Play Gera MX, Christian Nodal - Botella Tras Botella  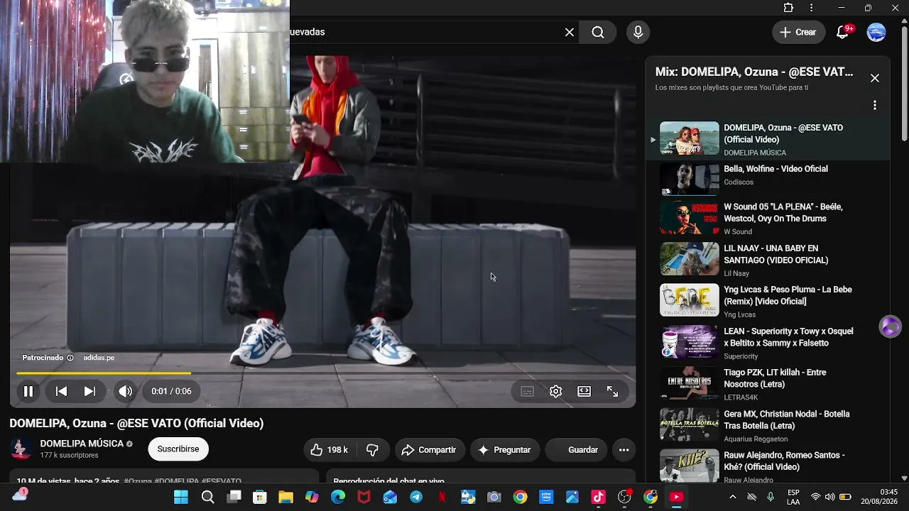(x=767, y=426)
